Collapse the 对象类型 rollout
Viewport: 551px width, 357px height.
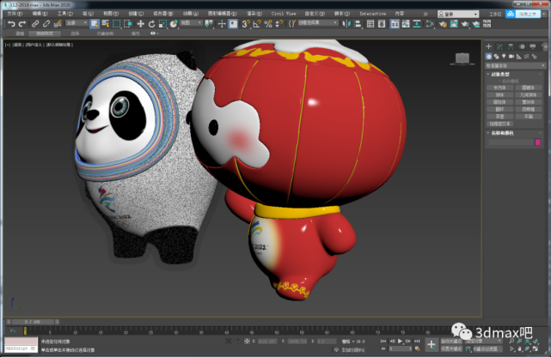pyautogui.click(x=500, y=75)
